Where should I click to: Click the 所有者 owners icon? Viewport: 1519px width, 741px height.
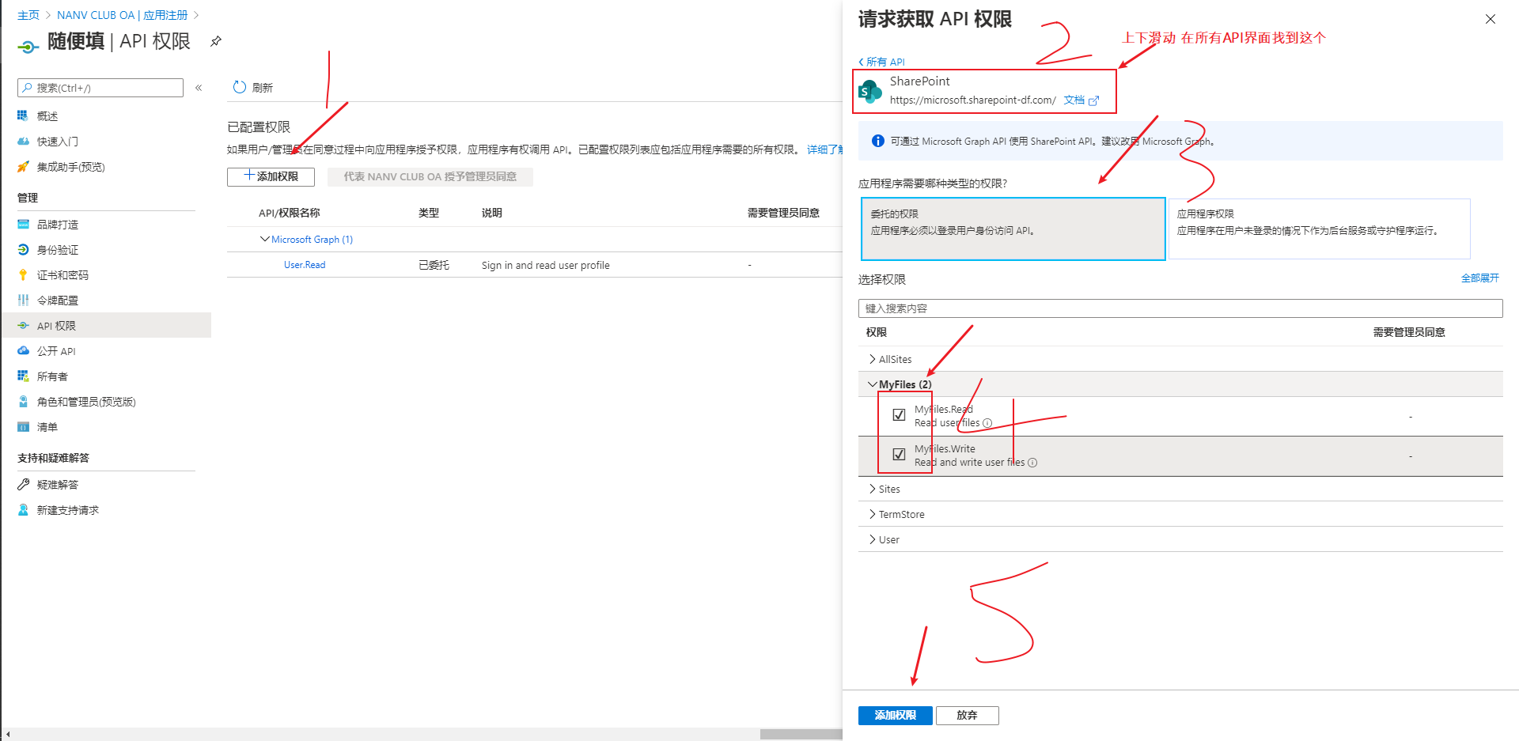click(23, 376)
